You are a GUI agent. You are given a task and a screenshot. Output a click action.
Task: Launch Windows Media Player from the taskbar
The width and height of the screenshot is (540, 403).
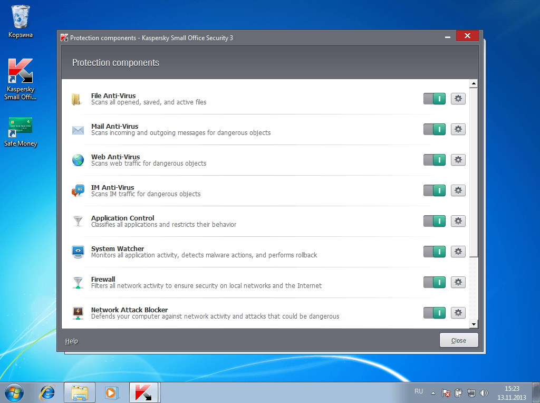coord(111,392)
